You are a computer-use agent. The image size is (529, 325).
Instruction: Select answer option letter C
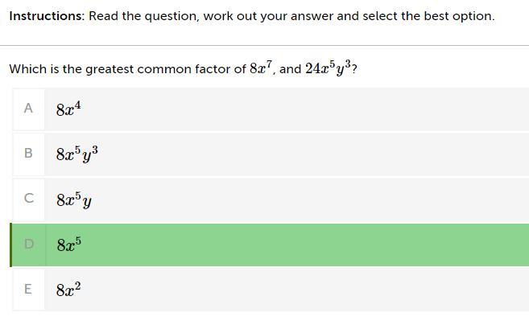coord(28,198)
